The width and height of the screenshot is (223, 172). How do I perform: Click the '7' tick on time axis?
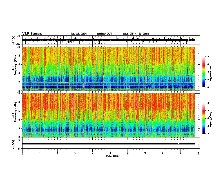coord(145,153)
